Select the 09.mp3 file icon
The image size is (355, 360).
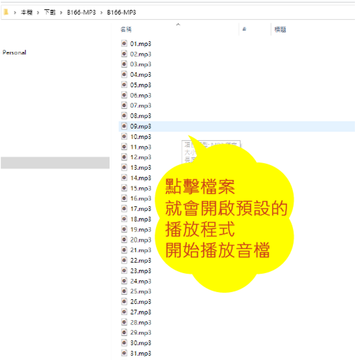[124, 126]
